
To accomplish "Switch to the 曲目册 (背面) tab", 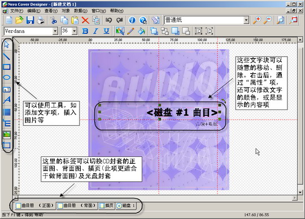I will tap(77, 205).
